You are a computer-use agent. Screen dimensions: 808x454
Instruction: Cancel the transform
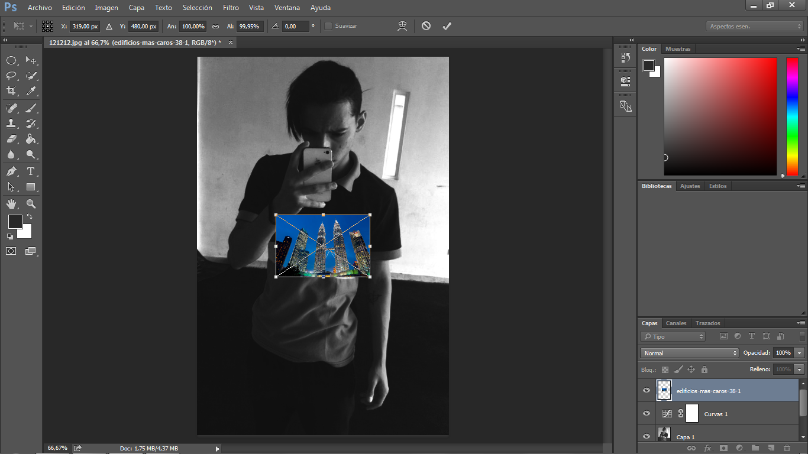pos(426,26)
